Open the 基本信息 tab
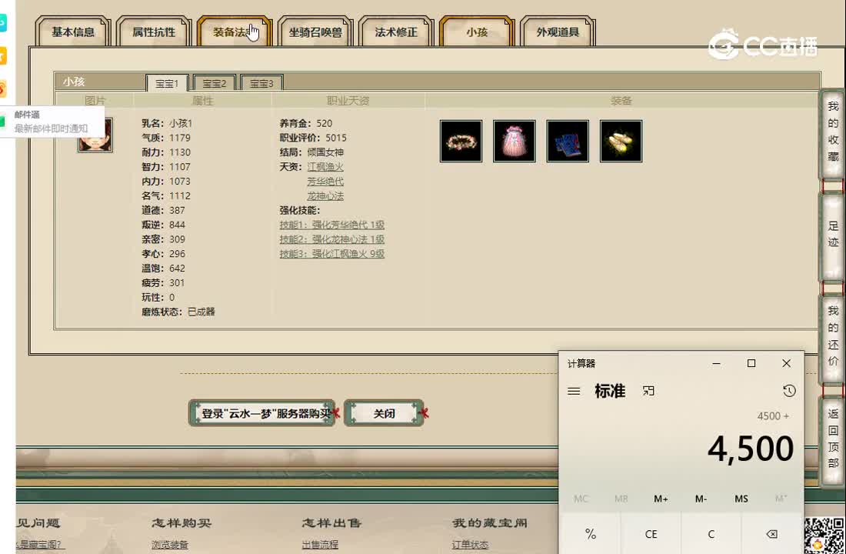The width and height of the screenshot is (846, 554). [x=73, y=32]
